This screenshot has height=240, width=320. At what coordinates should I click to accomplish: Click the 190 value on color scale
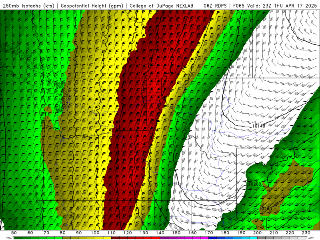tap(242, 233)
